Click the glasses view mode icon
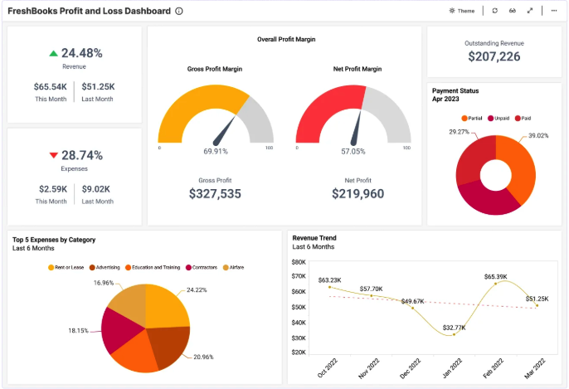Screen dimensions: 569x389 513,11
